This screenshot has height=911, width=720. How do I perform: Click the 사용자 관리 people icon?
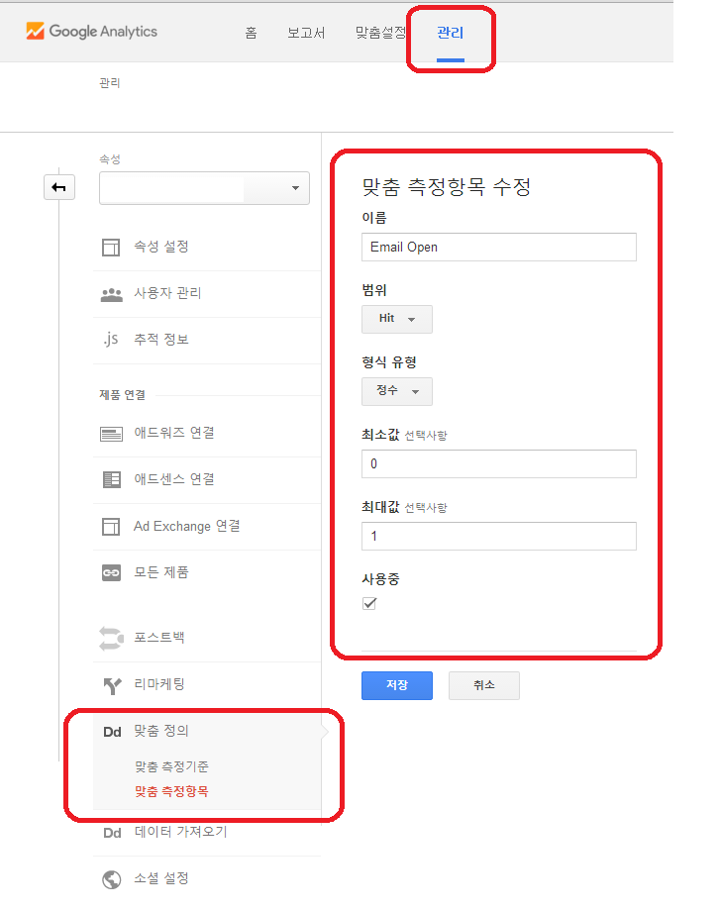[111, 294]
